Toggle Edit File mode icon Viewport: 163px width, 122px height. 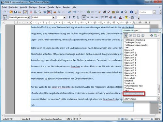click(x=25, y=12)
